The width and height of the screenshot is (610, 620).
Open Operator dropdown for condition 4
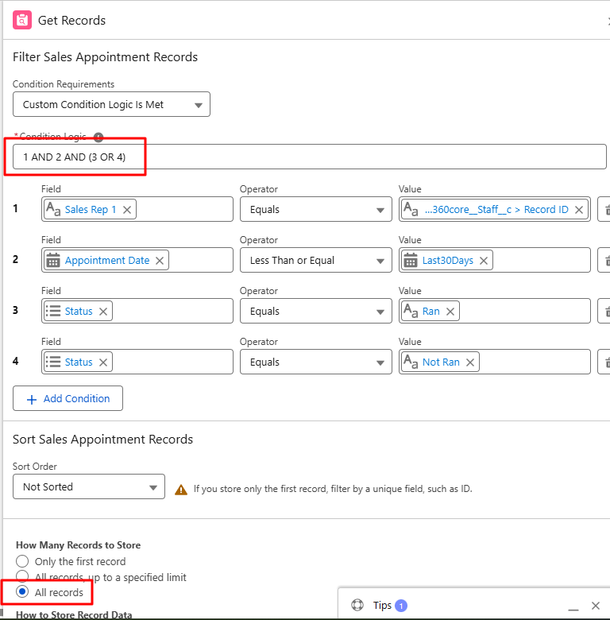pyautogui.click(x=315, y=362)
